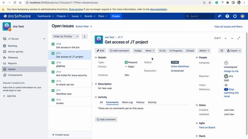Focus the Search field in navbar
248x139 pixels.
[200, 16]
